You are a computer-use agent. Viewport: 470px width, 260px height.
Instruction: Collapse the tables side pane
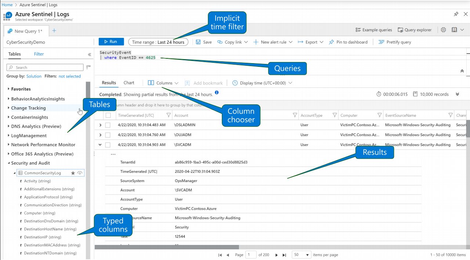pos(89,54)
